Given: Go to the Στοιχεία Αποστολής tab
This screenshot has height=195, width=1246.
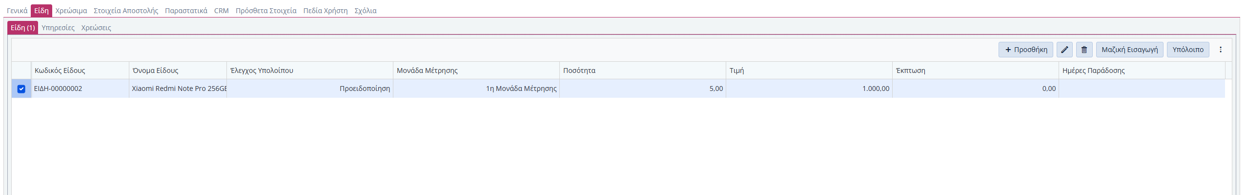Looking at the screenshot, I should pyautogui.click(x=126, y=11).
